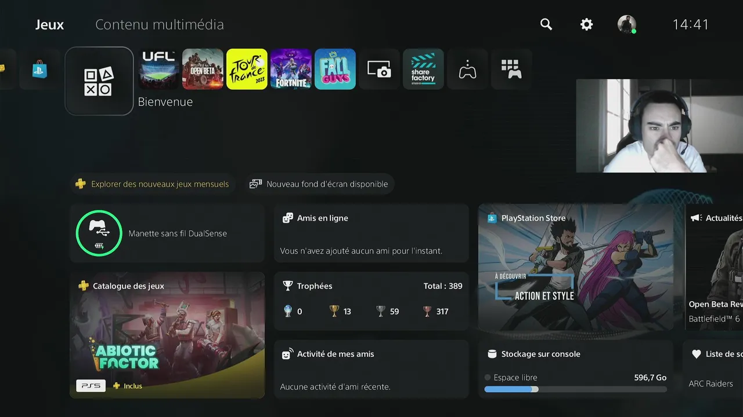Open Explorer des nouveaux jeux mensuels
This screenshot has height=417, width=743.
pos(152,184)
